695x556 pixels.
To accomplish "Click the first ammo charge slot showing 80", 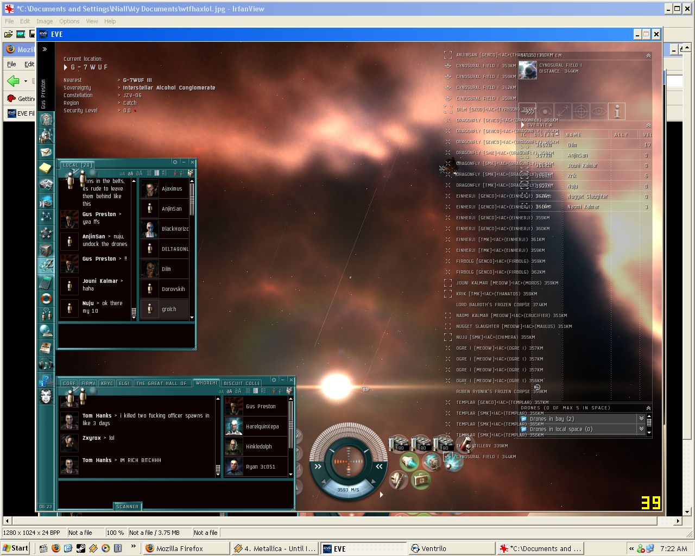I will tap(399, 443).
